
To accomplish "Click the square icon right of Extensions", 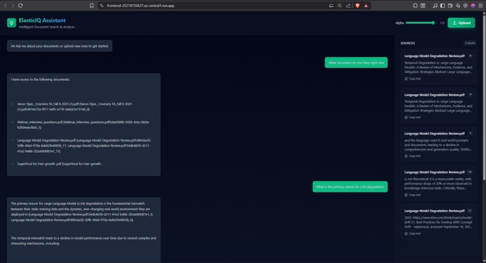I will coord(423,5).
